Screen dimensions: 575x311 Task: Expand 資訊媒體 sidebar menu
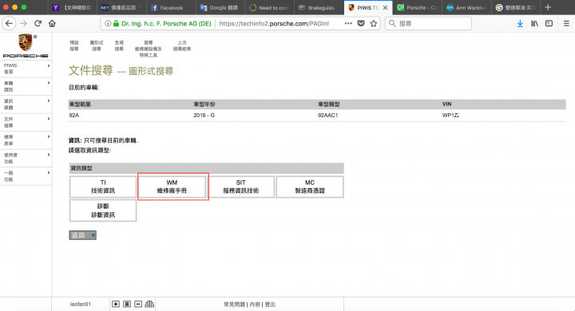coord(26,104)
